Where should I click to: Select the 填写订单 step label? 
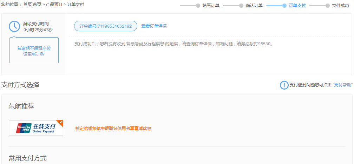point(211,6)
